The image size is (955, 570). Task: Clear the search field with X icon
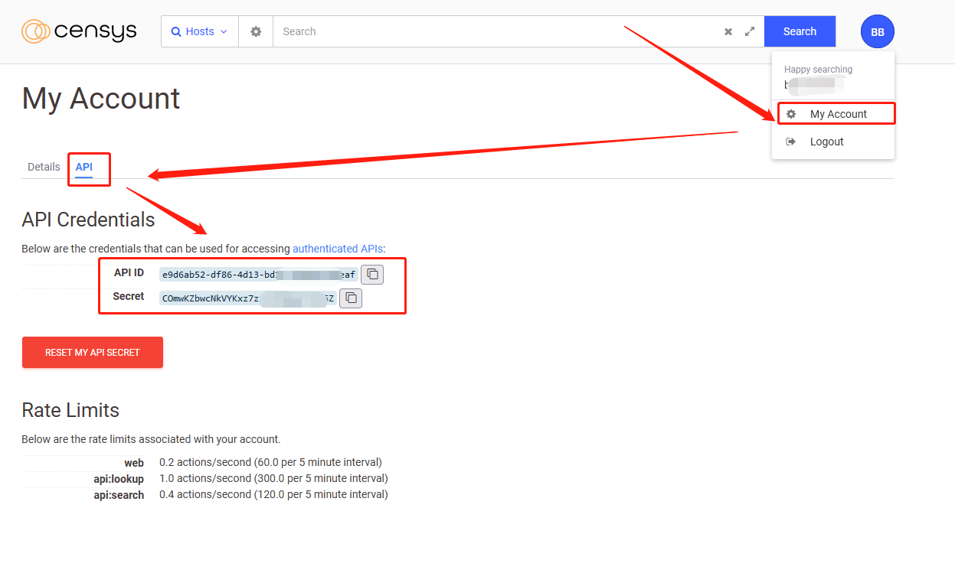click(728, 31)
